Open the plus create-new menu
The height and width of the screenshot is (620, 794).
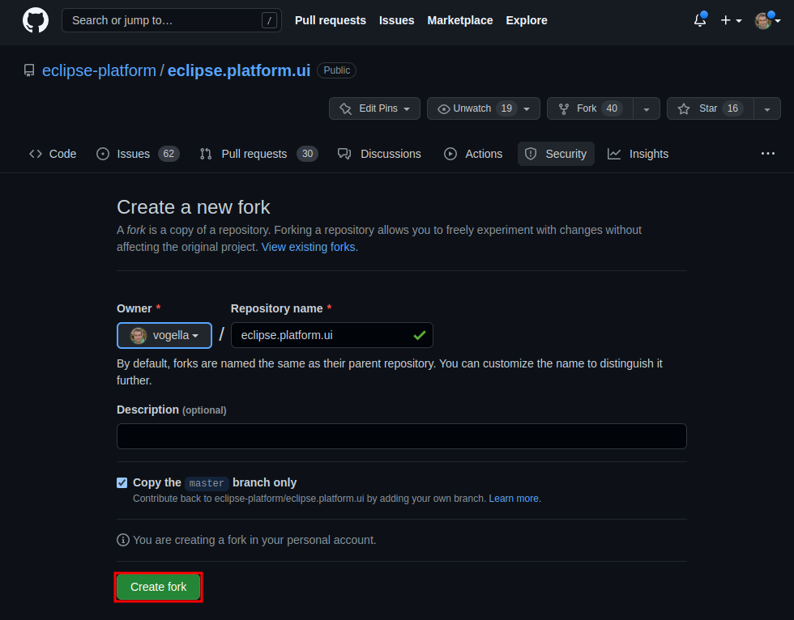pyautogui.click(x=731, y=20)
